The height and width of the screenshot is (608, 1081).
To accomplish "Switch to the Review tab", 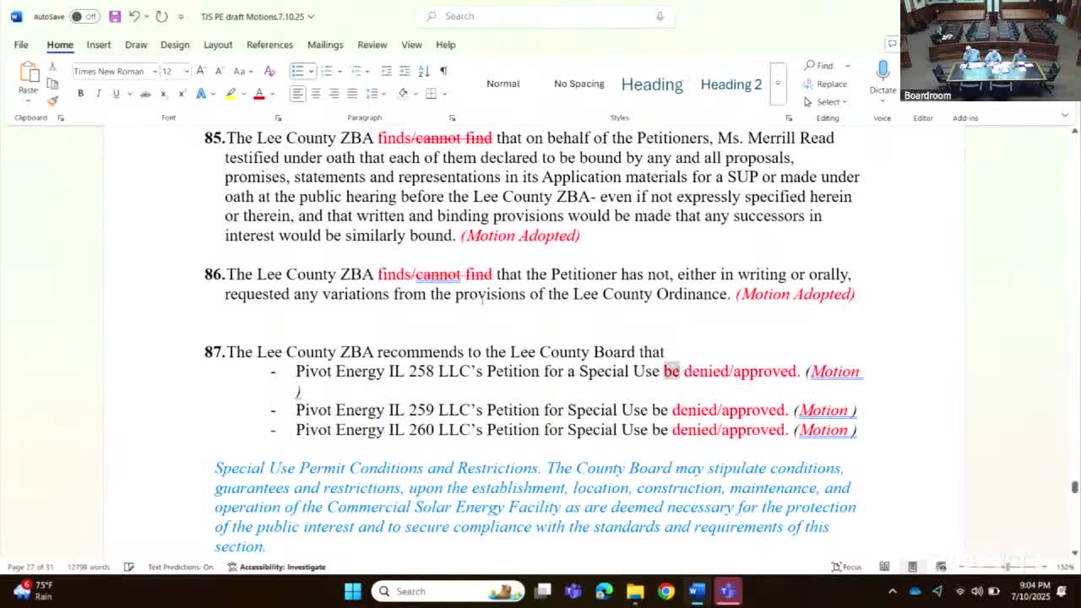I will click(x=372, y=45).
